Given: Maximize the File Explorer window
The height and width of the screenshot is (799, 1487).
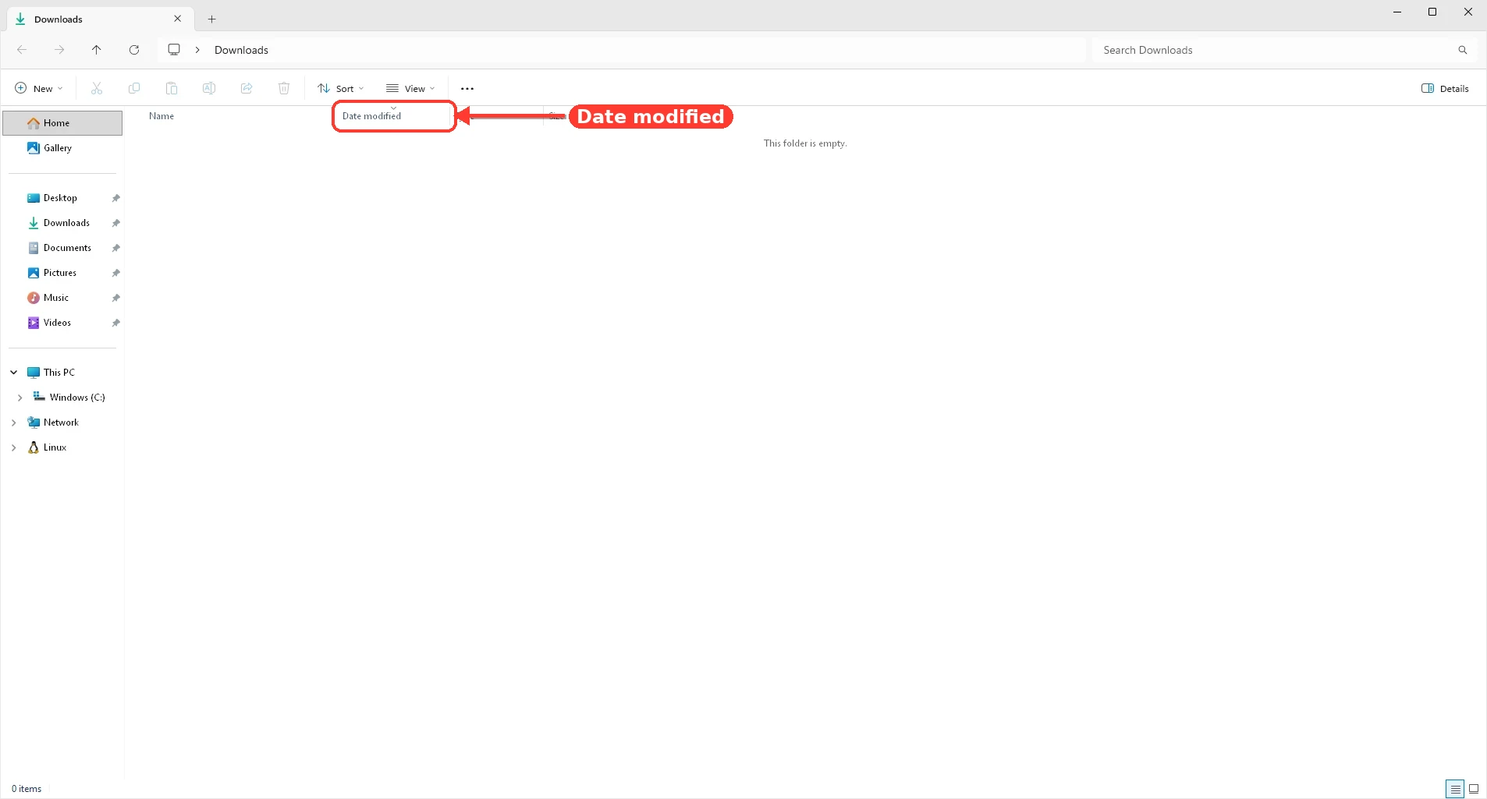Looking at the screenshot, I should coord(1432,12).
